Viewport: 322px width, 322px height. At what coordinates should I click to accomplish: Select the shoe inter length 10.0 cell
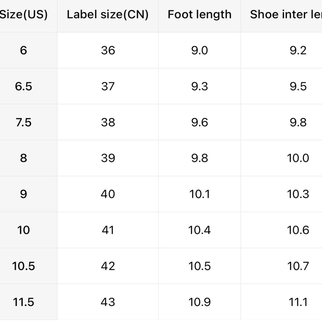tap(298, 158)
